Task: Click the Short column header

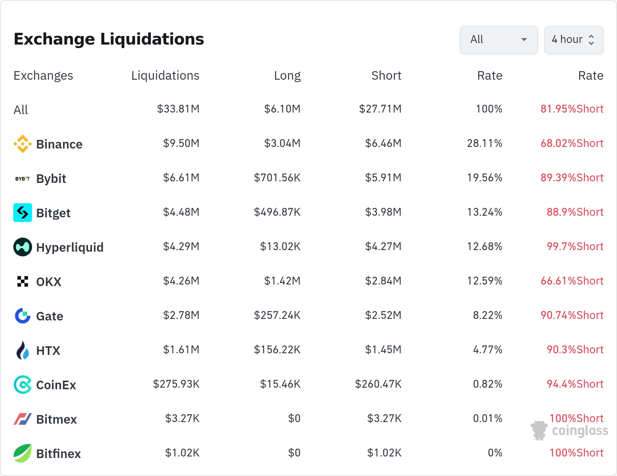Action: pyautogui.click(x=386, y=75)
